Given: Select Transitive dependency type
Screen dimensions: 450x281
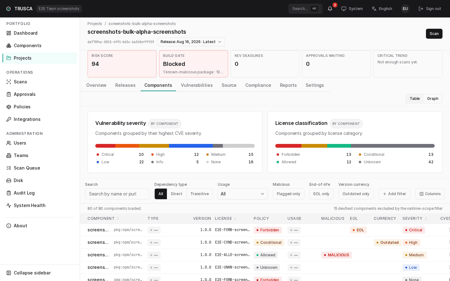Looking at the screenshot, I should (x=199, y=194).
